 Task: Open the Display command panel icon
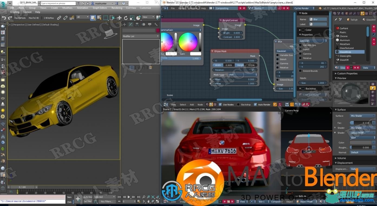pos(150,24)
